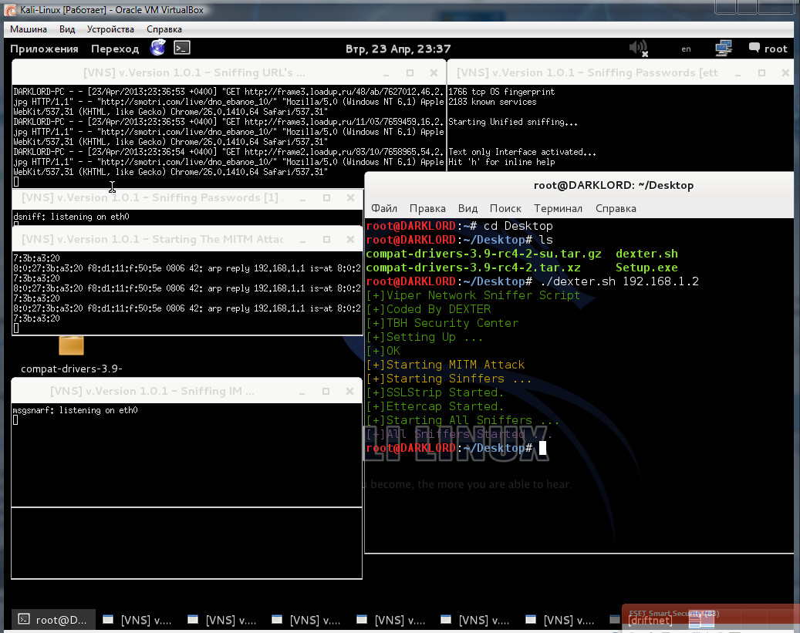Open the terminal window's Справка menu
This screenshot has width=800, height=633.
pos(616,208)
